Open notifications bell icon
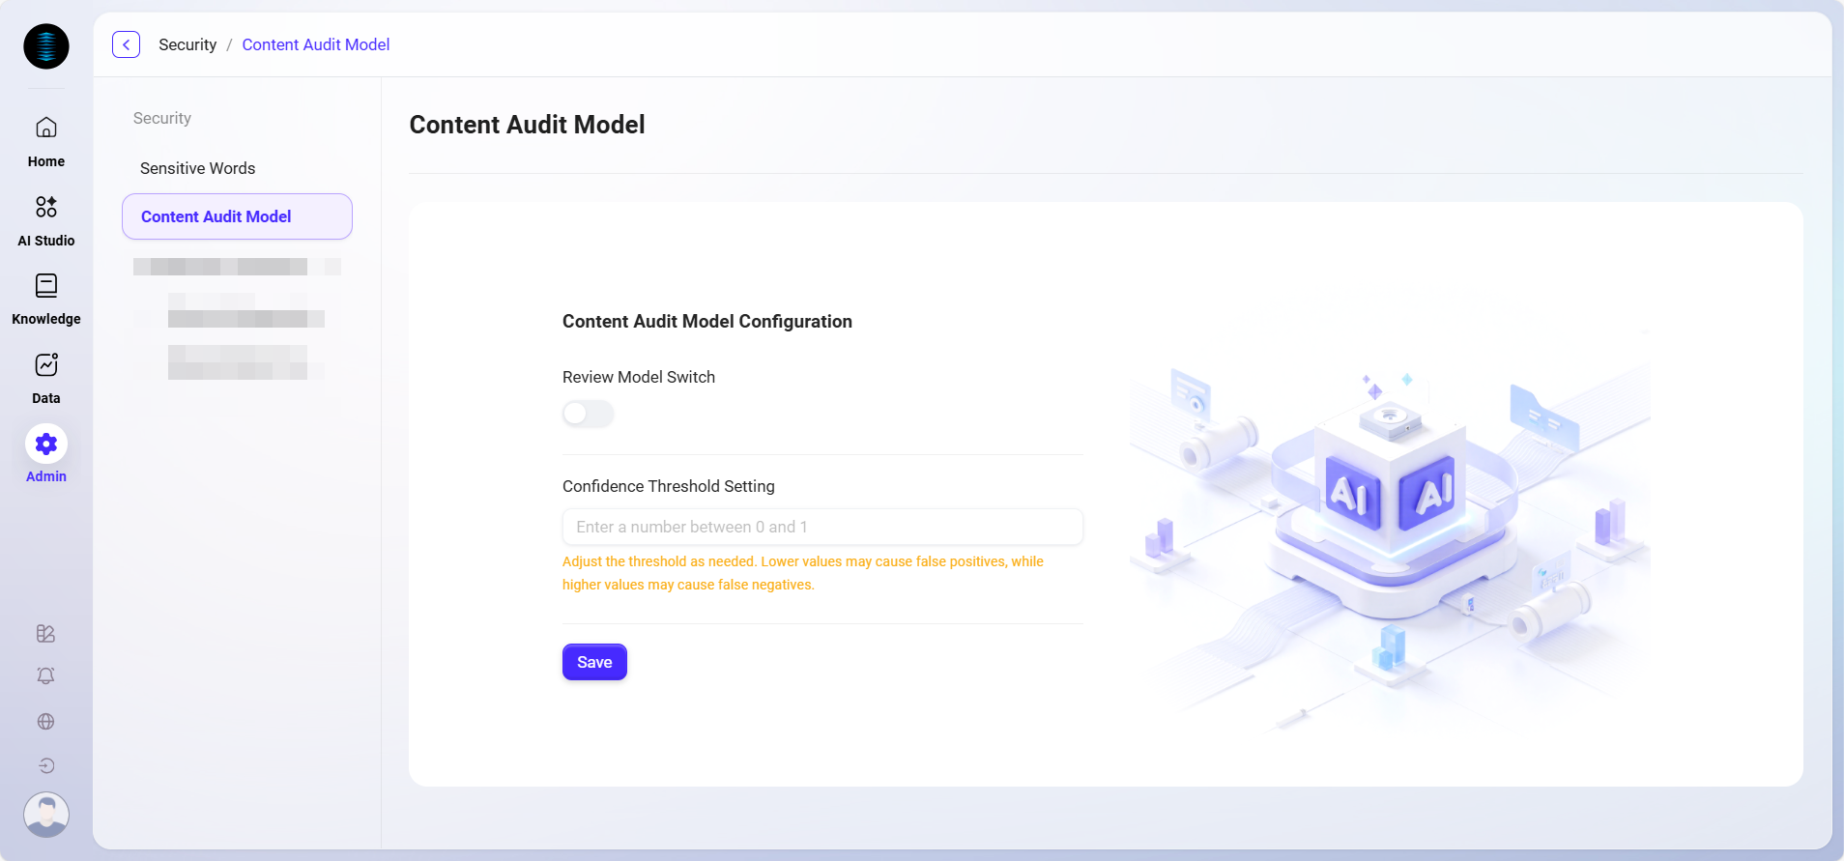Viewport: 1844px width, 861px height. click(x=45, y=676)
